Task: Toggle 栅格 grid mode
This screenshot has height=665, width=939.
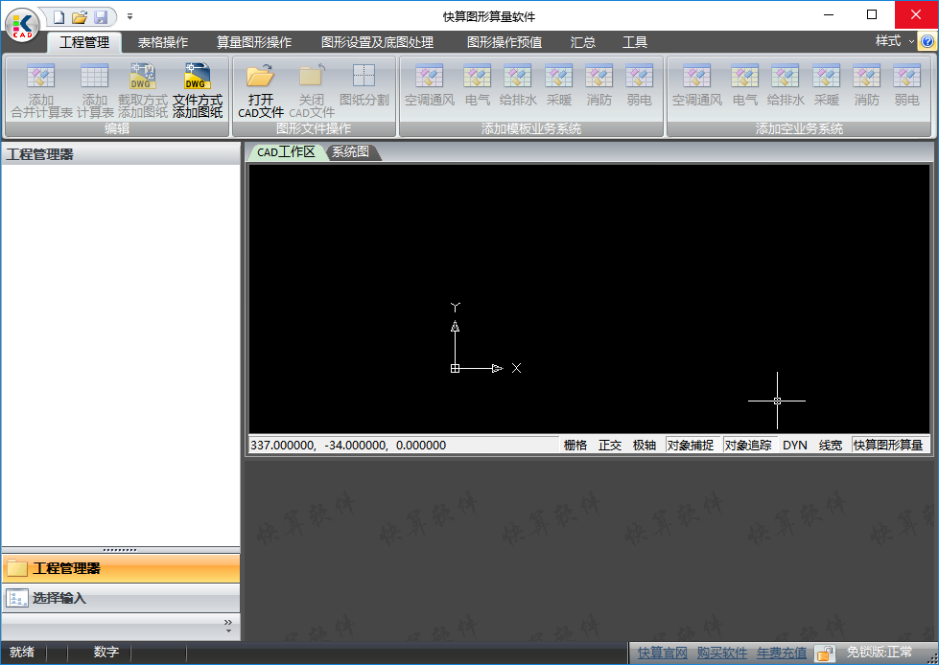Action: (x=575, y=445)
